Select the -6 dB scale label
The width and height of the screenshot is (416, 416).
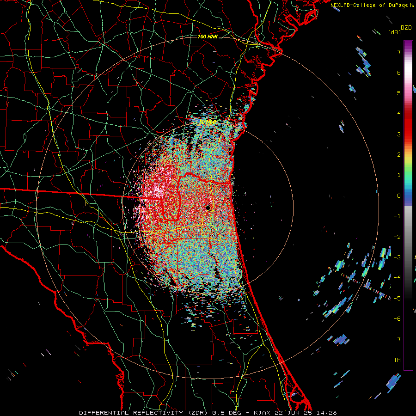point(397,319)
